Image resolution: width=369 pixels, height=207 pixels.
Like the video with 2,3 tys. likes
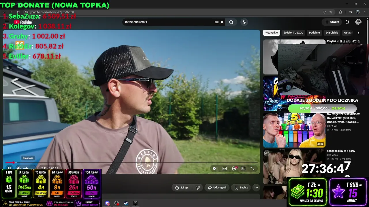182,187
